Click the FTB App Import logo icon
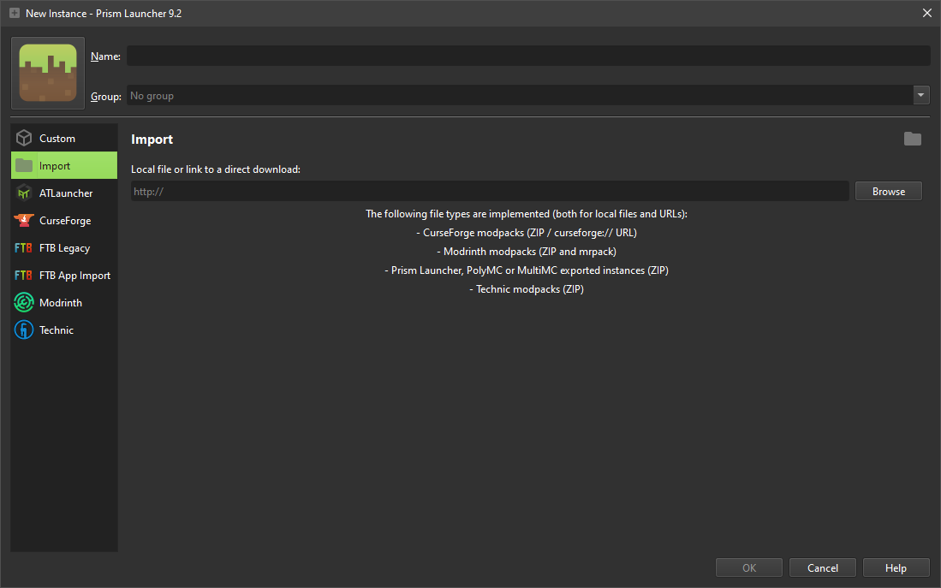The width and height of the screenshot is (941, 588). click(x=23, y=276)
